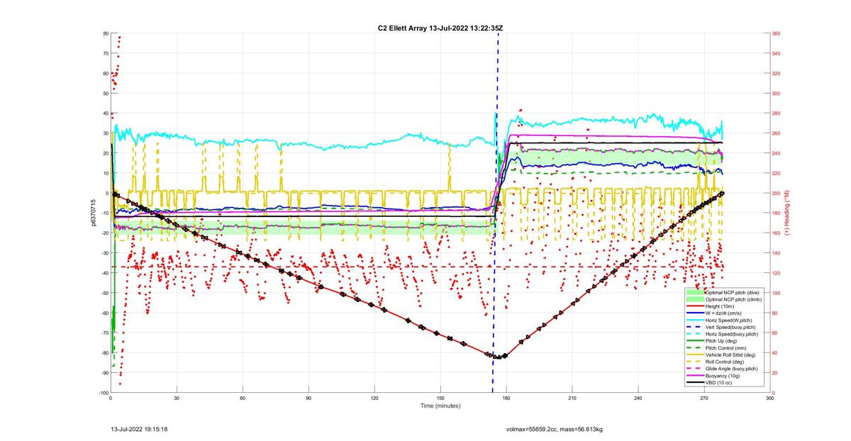Screen dimensions: 851x441
Task: Select 'Height (10m)' in the legend
Action: pos(721,306)
